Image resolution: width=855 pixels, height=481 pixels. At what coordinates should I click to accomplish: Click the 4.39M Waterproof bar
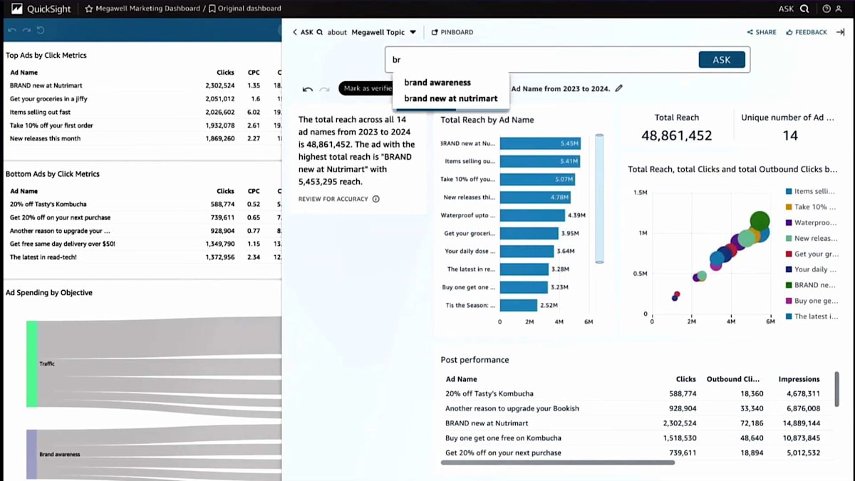[x=532, y=215]
